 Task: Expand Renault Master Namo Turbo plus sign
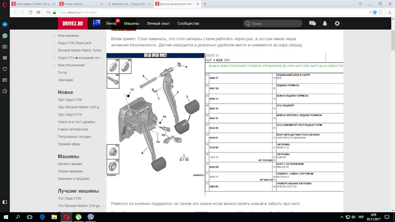click(x=54, y=50)
